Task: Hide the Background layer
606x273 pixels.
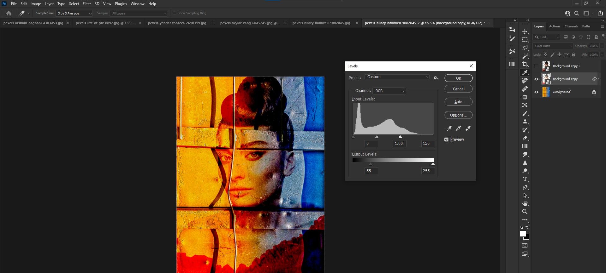Action: click(x=536, y=92)
